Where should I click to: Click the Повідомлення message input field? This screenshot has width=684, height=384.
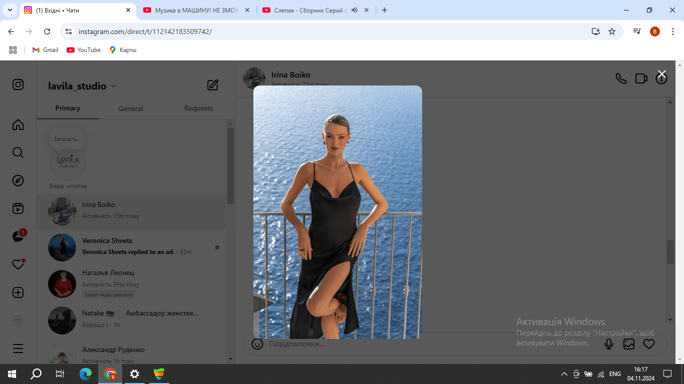(431, 344)
